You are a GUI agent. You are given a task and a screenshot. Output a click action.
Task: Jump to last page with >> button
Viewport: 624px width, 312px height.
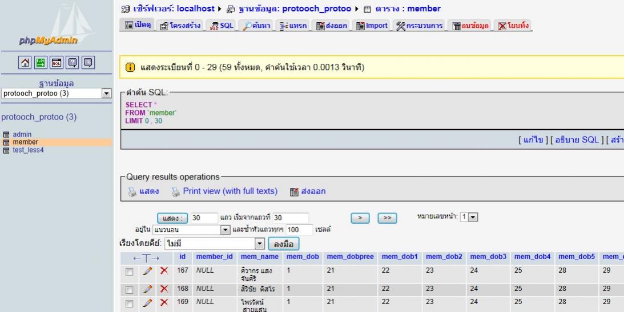point(387,218)
